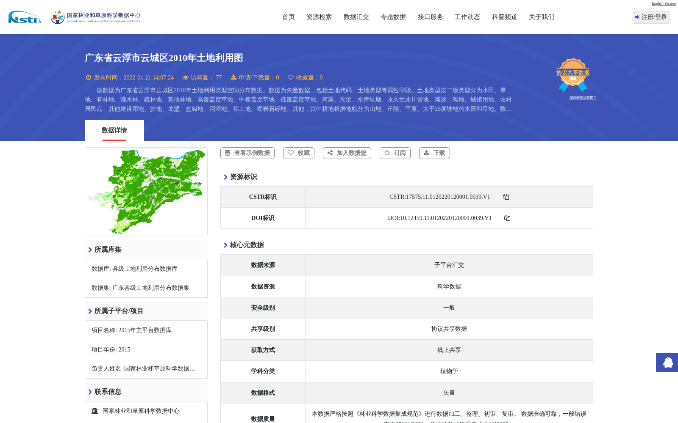
Task: Click the chevron beside 所属子平台/项目
Action: (x=90, y=311)
